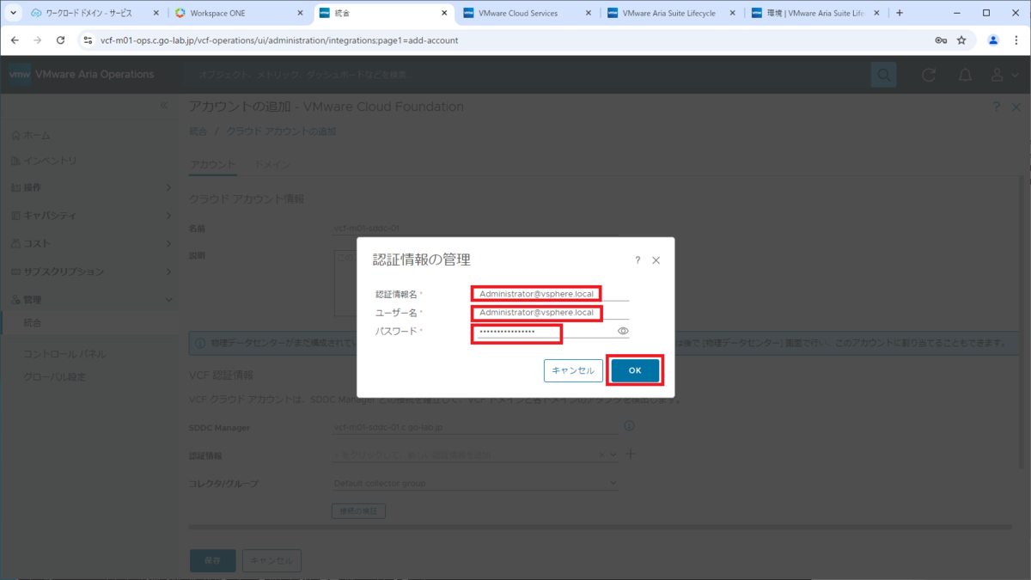
Task: Clear the 認証情報 selection with the small x
Action: click(602, 455)
